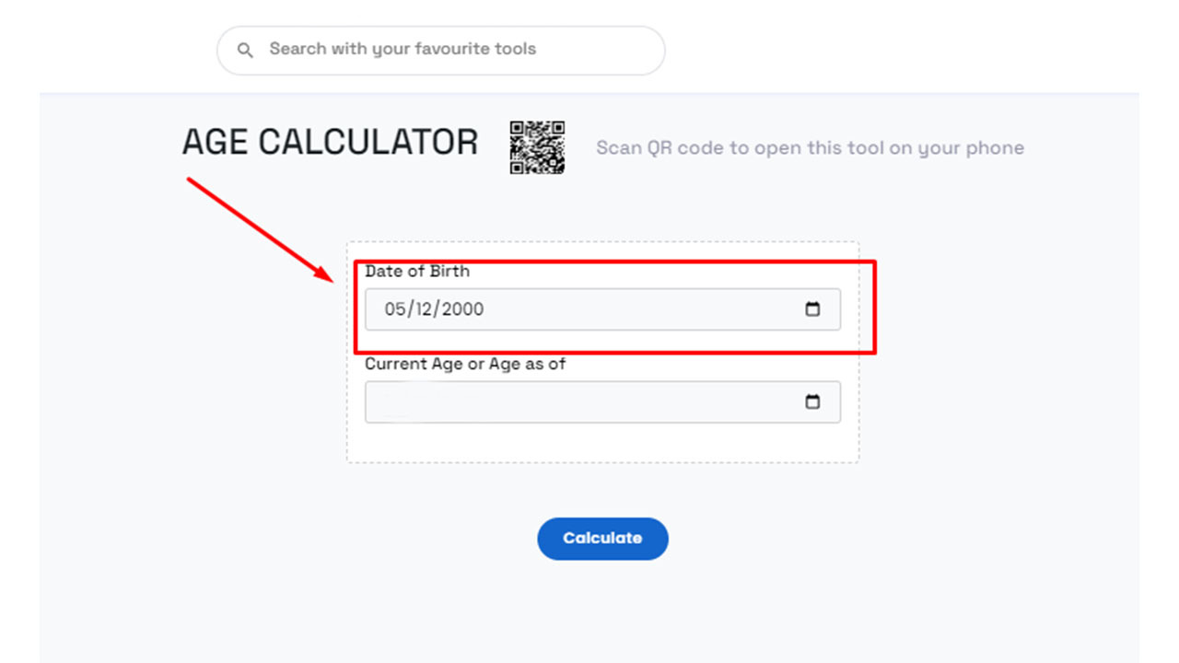Click the QR code image
Viewport: 1179px width, 663px height.
(x=538, y=147)
